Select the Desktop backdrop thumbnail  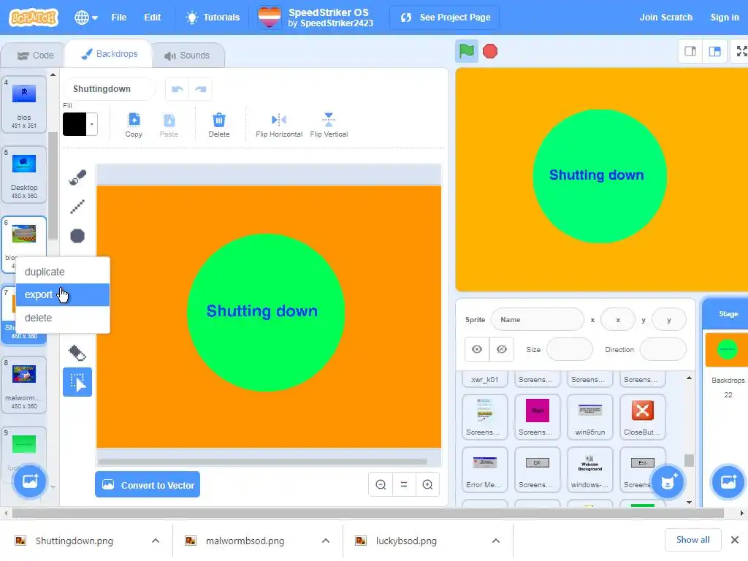click(x=24, y=175)
